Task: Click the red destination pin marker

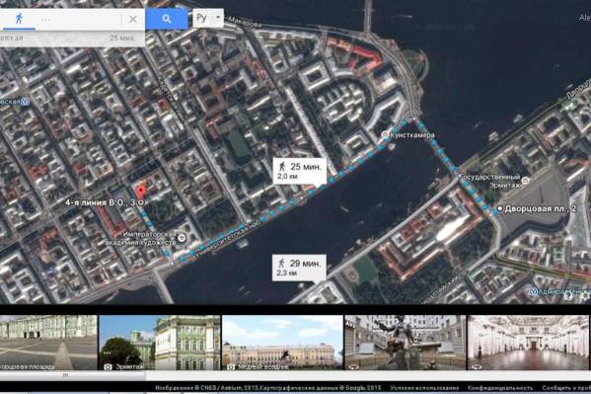Action: 140,192
